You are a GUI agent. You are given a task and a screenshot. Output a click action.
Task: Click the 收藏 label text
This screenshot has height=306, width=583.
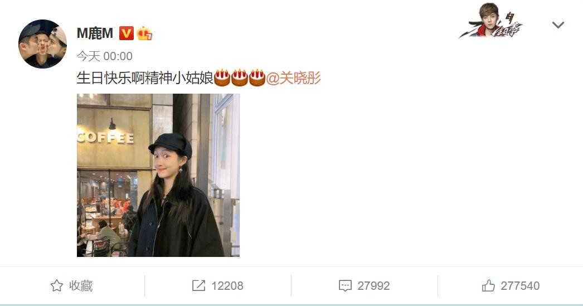click(x=81, y=285)
